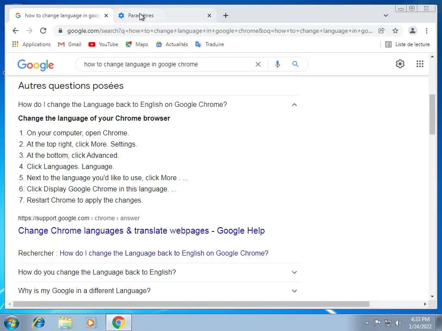Open Windows Media Player on taskbar
This screenshot has height=331, width=442.
(92, 322)
